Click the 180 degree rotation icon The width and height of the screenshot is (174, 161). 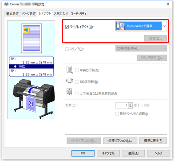pyautogui.click(x=69, y=81)
